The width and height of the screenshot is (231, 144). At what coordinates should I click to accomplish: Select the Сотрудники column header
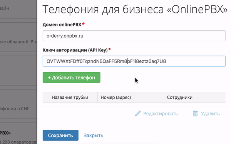(180, 97)
